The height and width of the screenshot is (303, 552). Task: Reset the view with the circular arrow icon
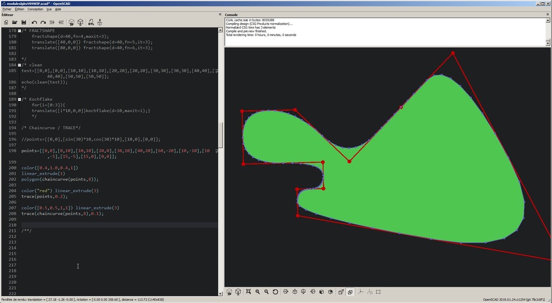tap(275, 292)
